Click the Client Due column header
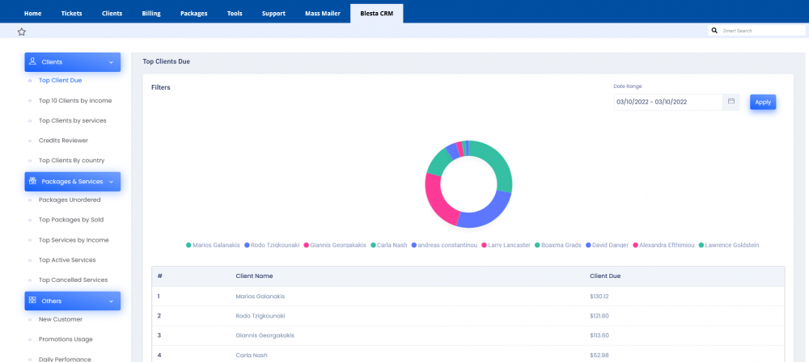Image resolution: width=809 pixels, height=362 pixels. coord(605,276)
